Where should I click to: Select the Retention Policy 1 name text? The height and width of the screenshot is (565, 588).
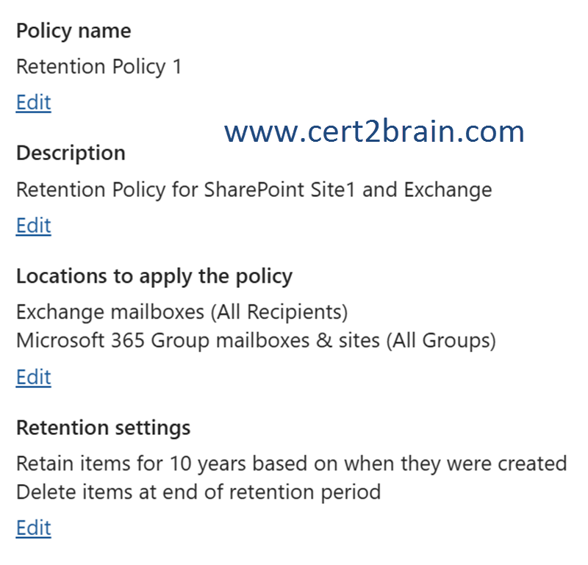(x=98, y=67)
